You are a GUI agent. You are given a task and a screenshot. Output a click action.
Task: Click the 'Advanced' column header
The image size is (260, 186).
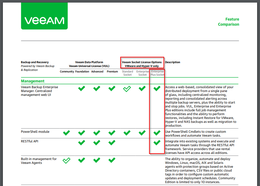(x=97, y=72)
